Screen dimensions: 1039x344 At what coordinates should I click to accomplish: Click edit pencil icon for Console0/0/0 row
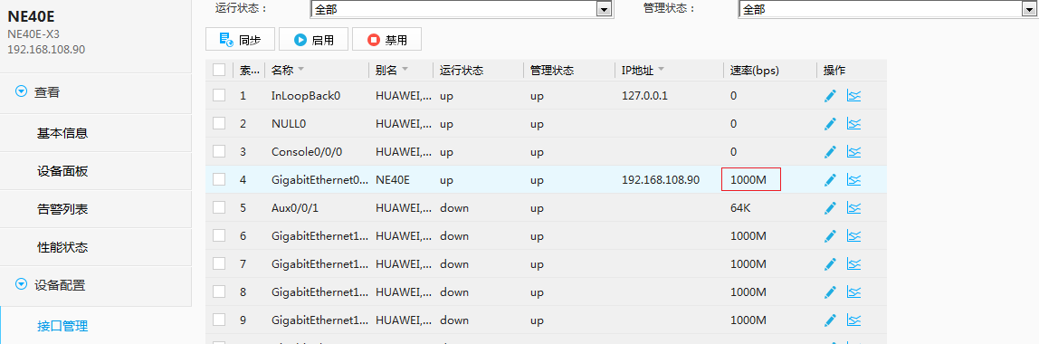point(830,152)
